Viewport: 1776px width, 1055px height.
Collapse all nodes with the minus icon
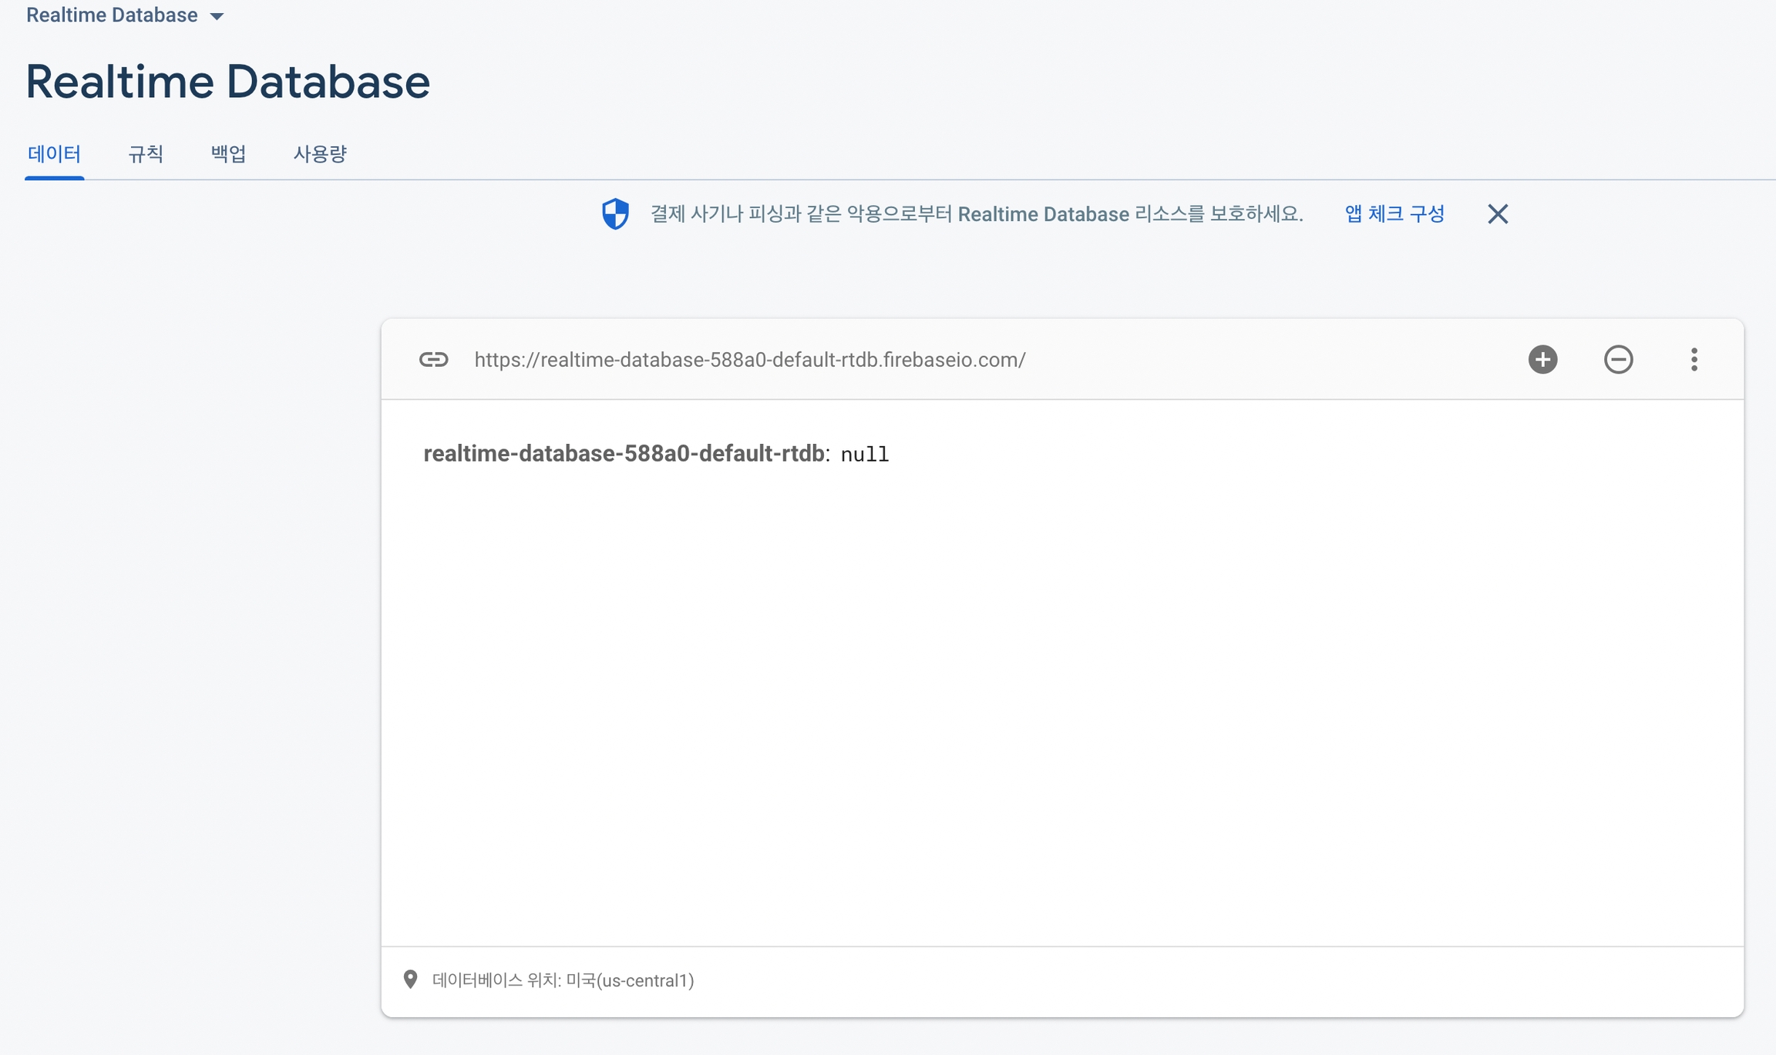tap(1618, 360)
